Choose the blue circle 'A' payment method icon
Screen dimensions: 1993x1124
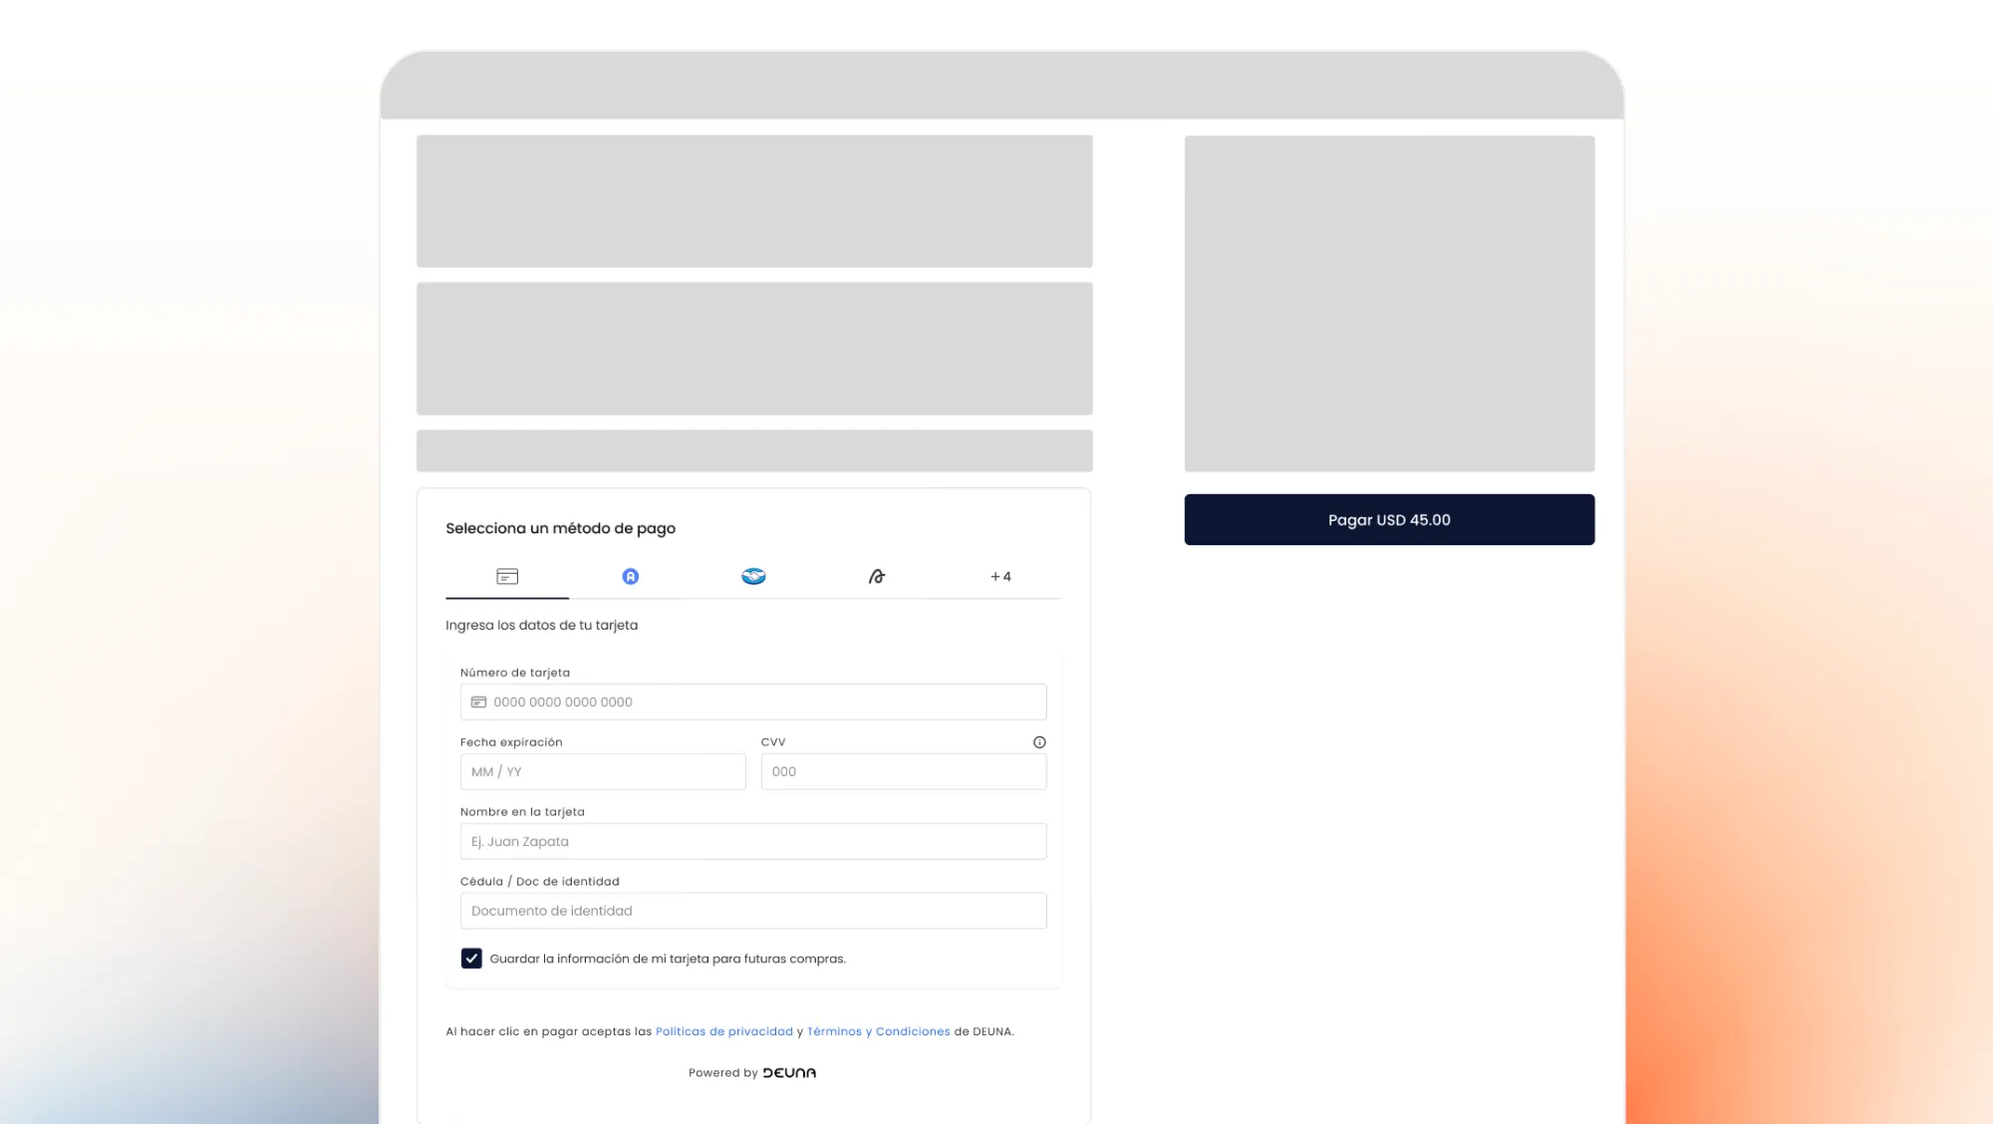pyautogui.click(x=631, y=577)
